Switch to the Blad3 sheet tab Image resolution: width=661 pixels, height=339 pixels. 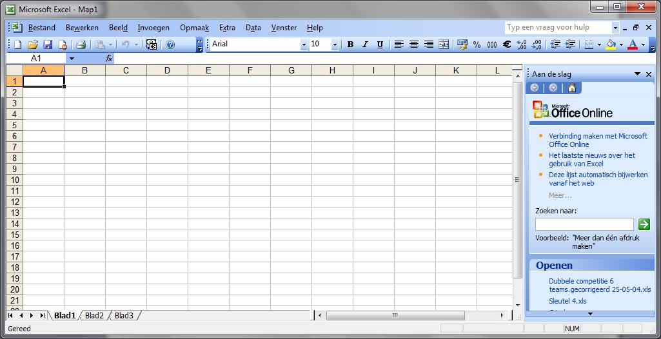tap(124, 315)
